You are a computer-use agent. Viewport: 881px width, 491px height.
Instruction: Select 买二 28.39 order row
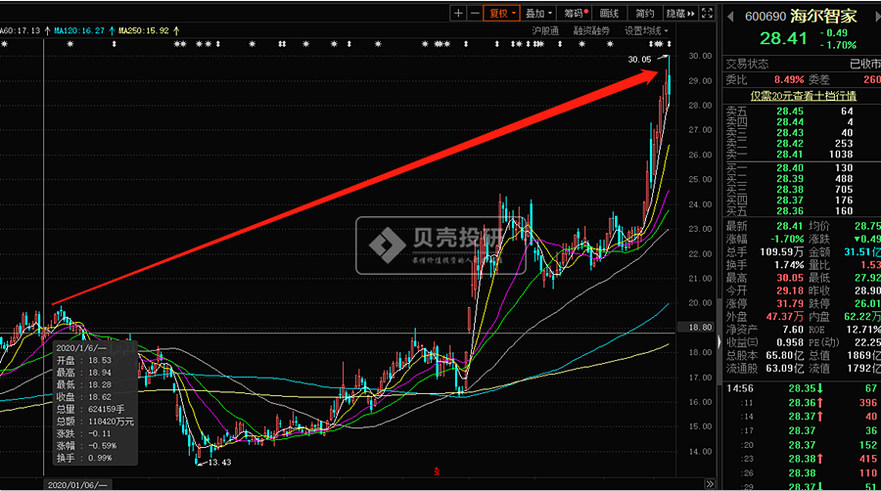[x=802, y=178]
